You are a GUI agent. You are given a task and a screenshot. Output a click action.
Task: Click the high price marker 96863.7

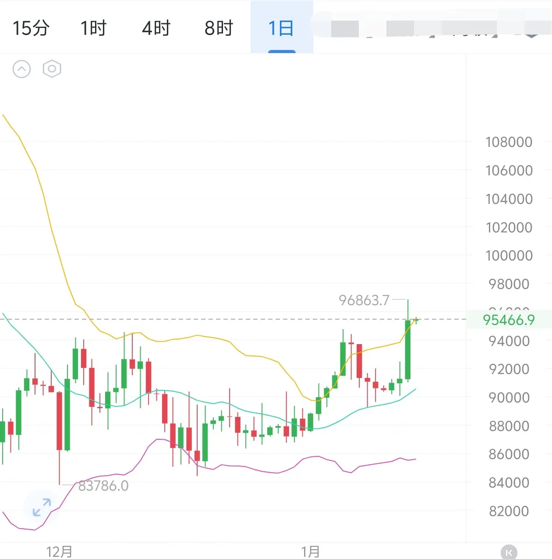tap(364, 300)
